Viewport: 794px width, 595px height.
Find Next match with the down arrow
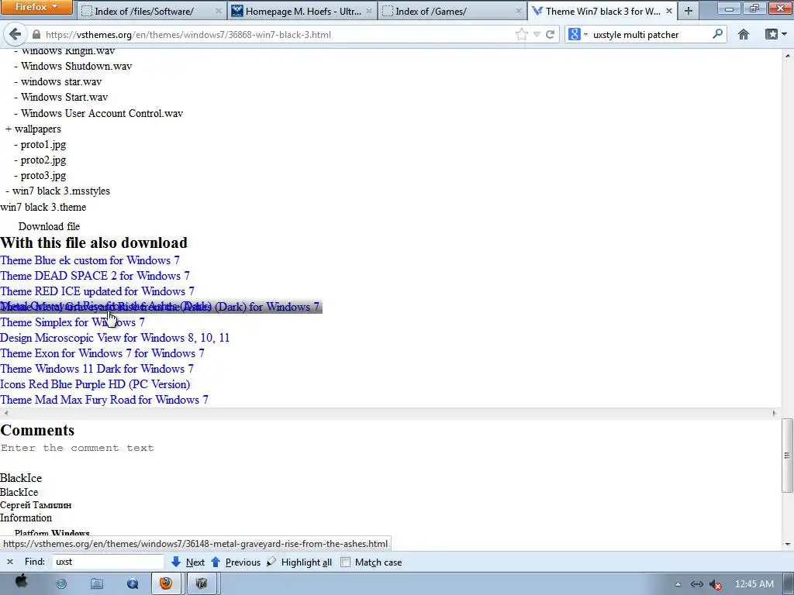(188, 562)
